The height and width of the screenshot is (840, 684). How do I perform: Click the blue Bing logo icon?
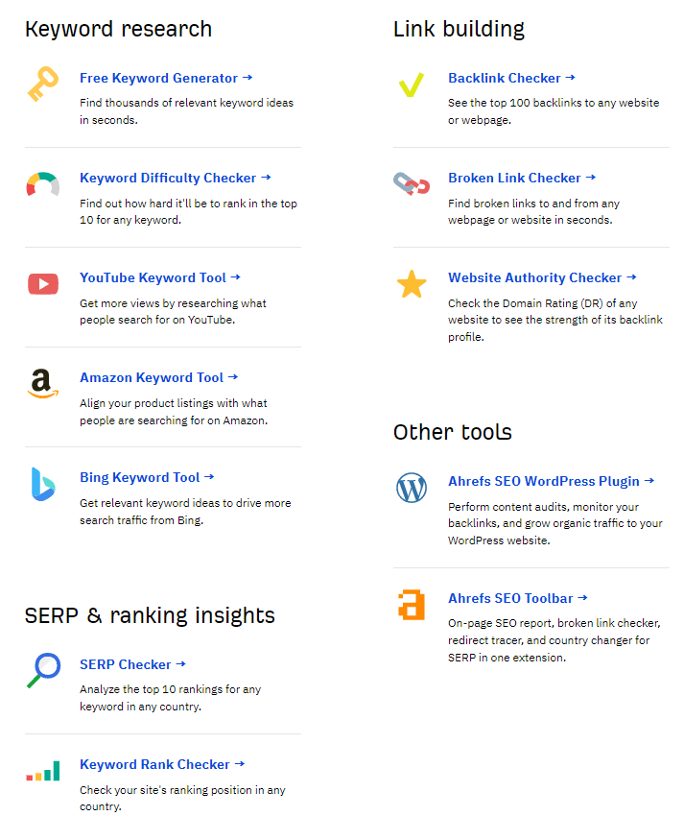43,484
